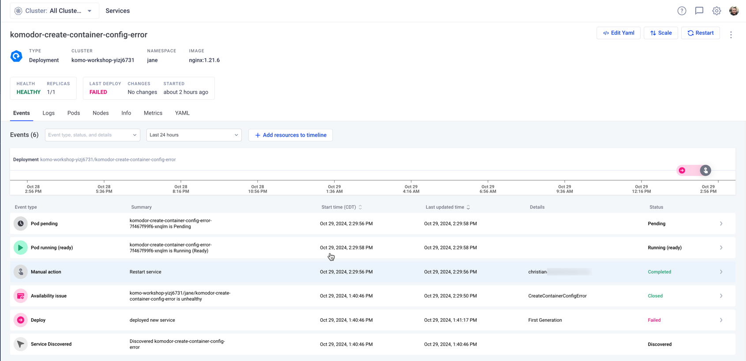Viewport: 746px width, 361px height.
Task: Switch to the Pods tab
Action: (x=74, y=113)
